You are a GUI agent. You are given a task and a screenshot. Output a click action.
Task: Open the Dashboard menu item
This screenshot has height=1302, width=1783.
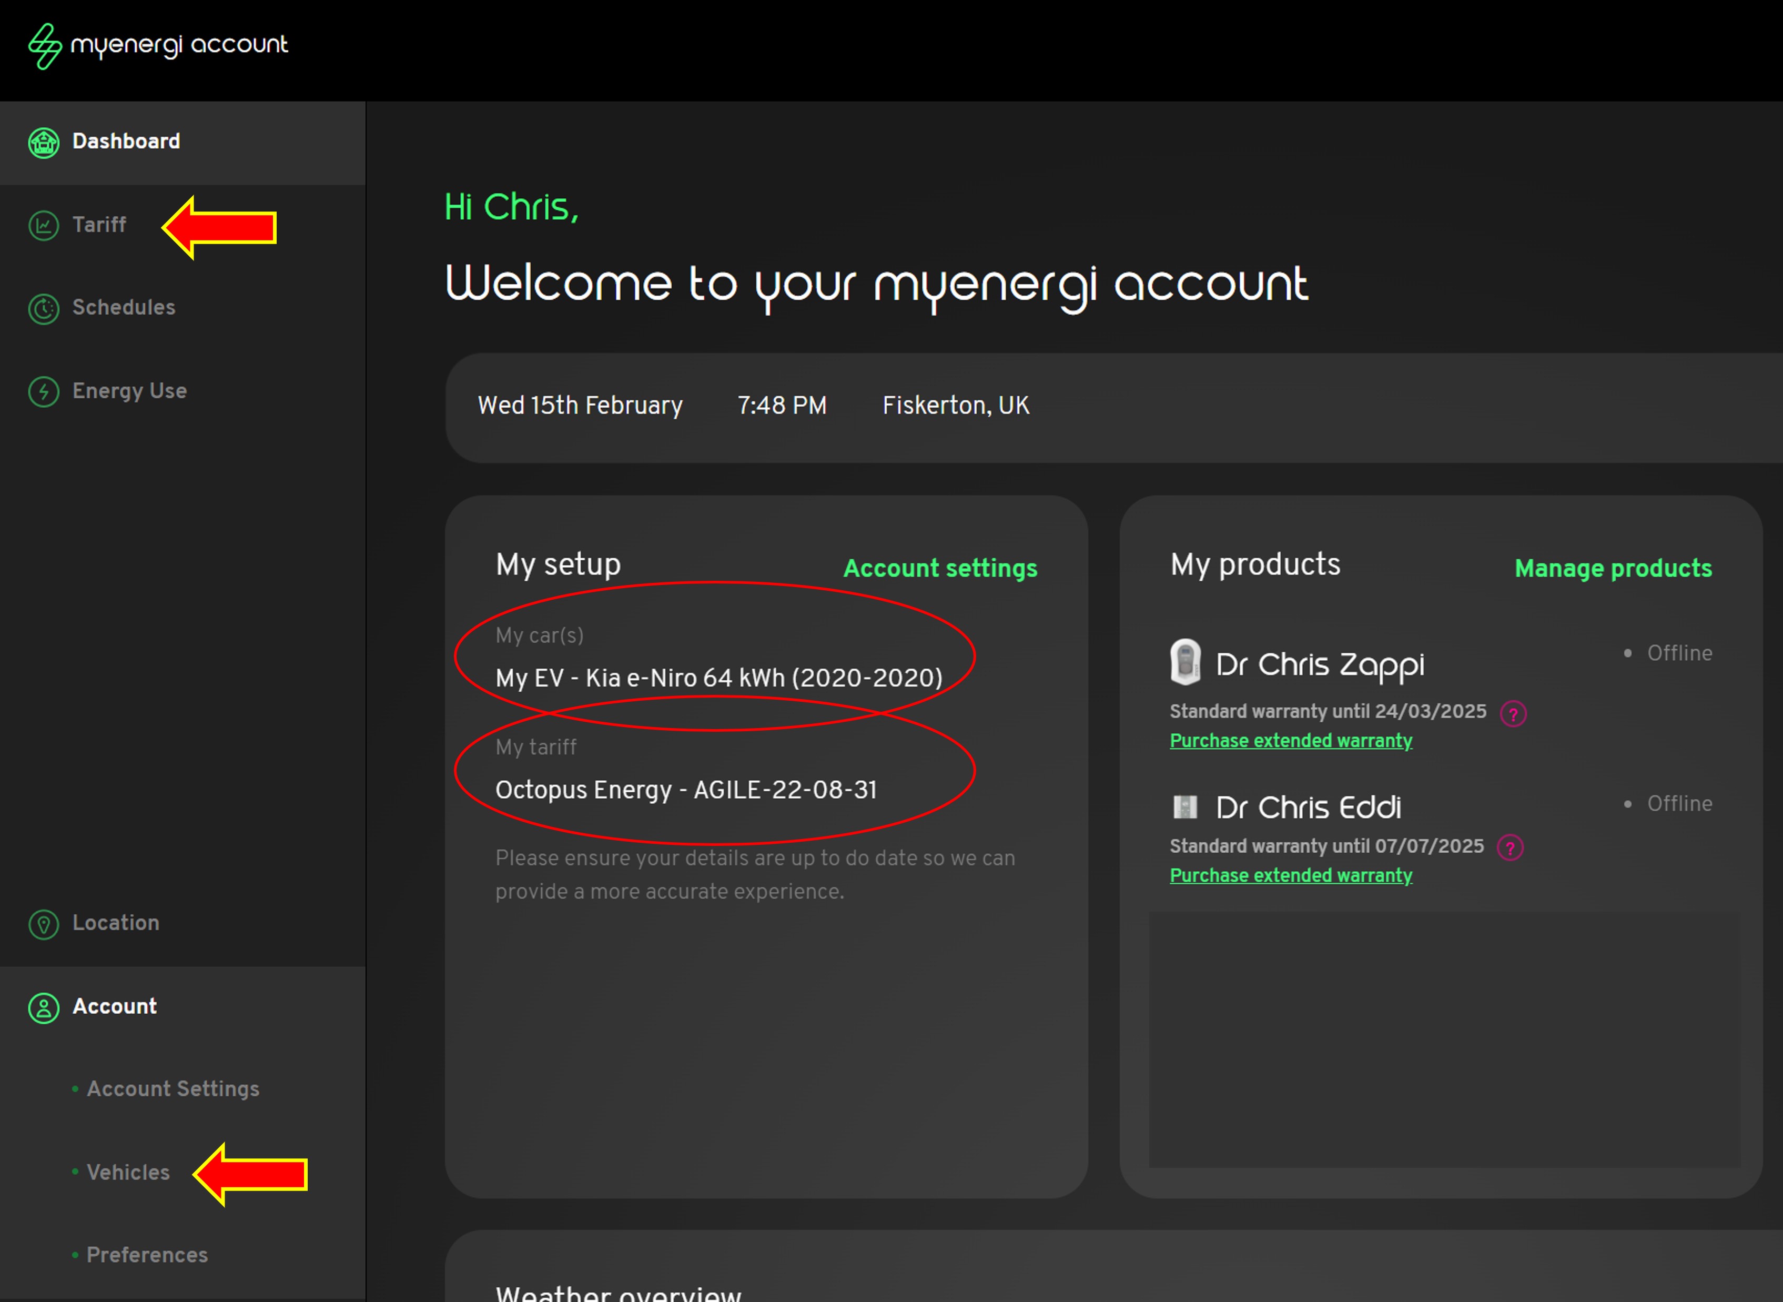point(183,143)
